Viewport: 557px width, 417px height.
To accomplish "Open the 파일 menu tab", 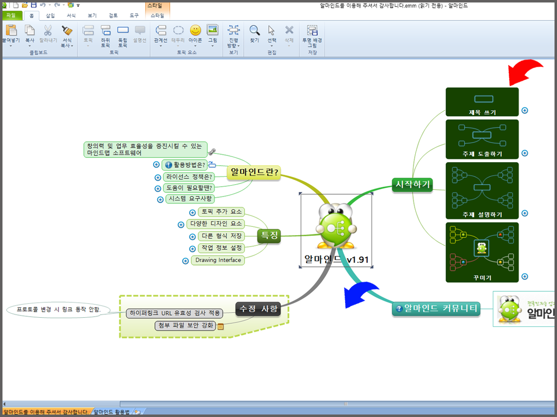I will click(11, 15).
